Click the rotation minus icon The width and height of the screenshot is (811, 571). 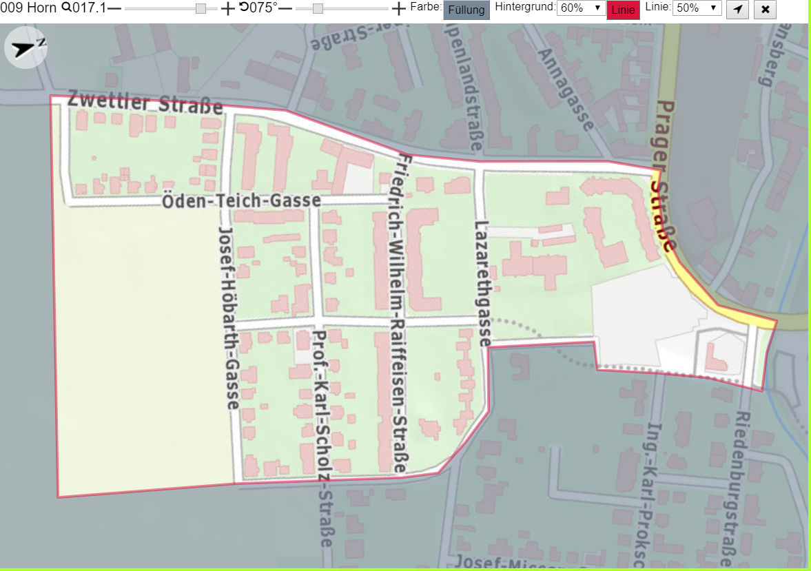(286, 9)
